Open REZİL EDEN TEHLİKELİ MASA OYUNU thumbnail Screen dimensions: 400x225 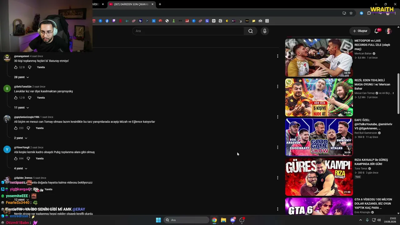pos(319,97)
